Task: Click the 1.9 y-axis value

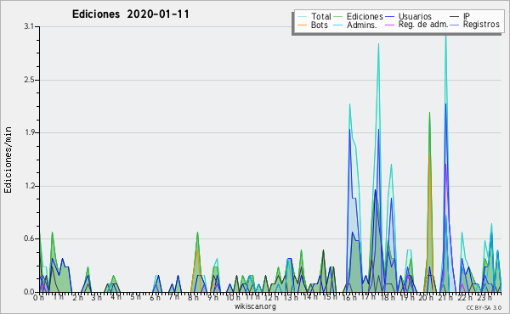Action: coord(29,132)
